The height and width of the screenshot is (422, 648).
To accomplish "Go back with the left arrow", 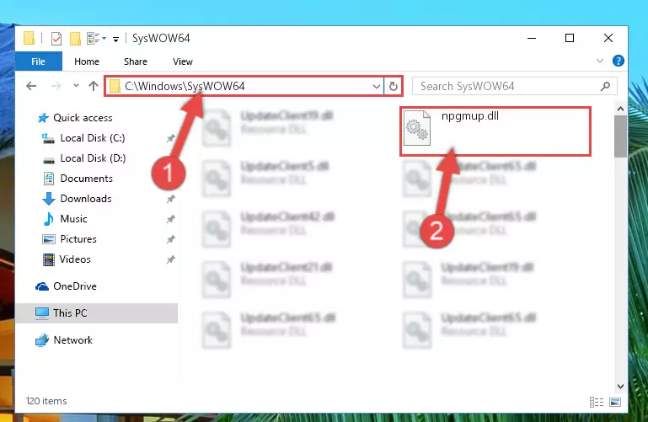I will (x=31, y=86).
